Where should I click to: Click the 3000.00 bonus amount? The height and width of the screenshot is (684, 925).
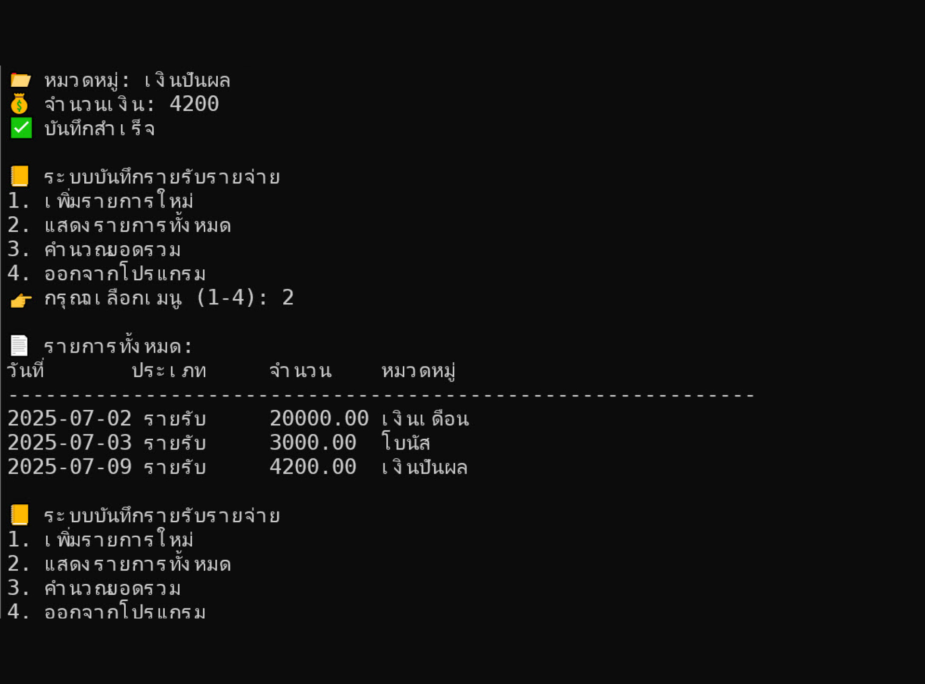(x=313, y=443)
